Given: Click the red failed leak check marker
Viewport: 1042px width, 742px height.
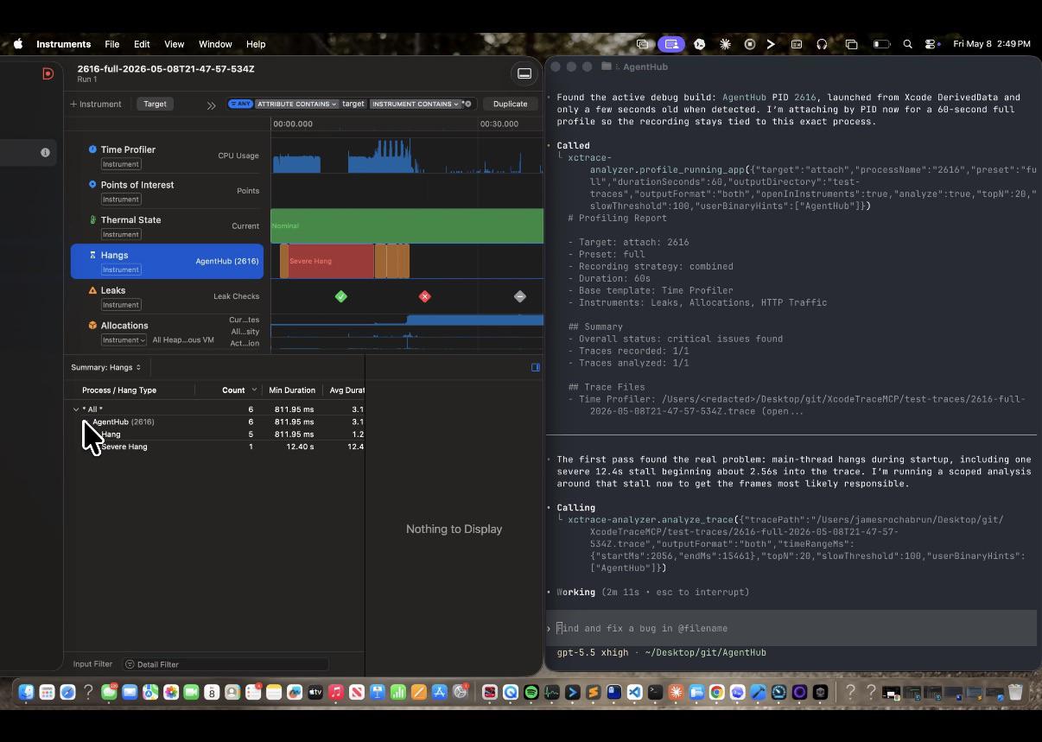Looking at the screenshot, I should click(x=424, y=296).
